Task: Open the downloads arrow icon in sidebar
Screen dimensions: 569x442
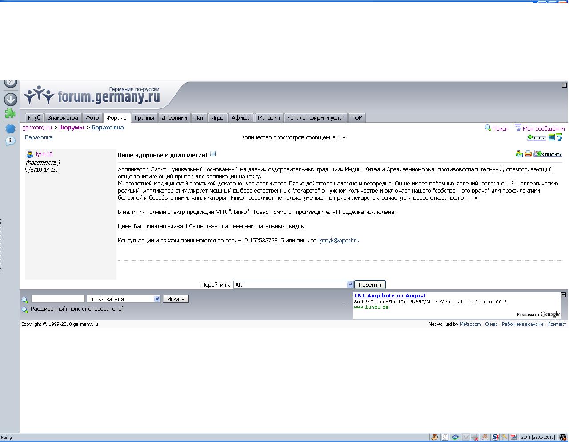Action: 10,99
